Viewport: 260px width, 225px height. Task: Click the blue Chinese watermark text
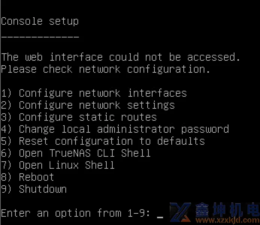point(227,209)
